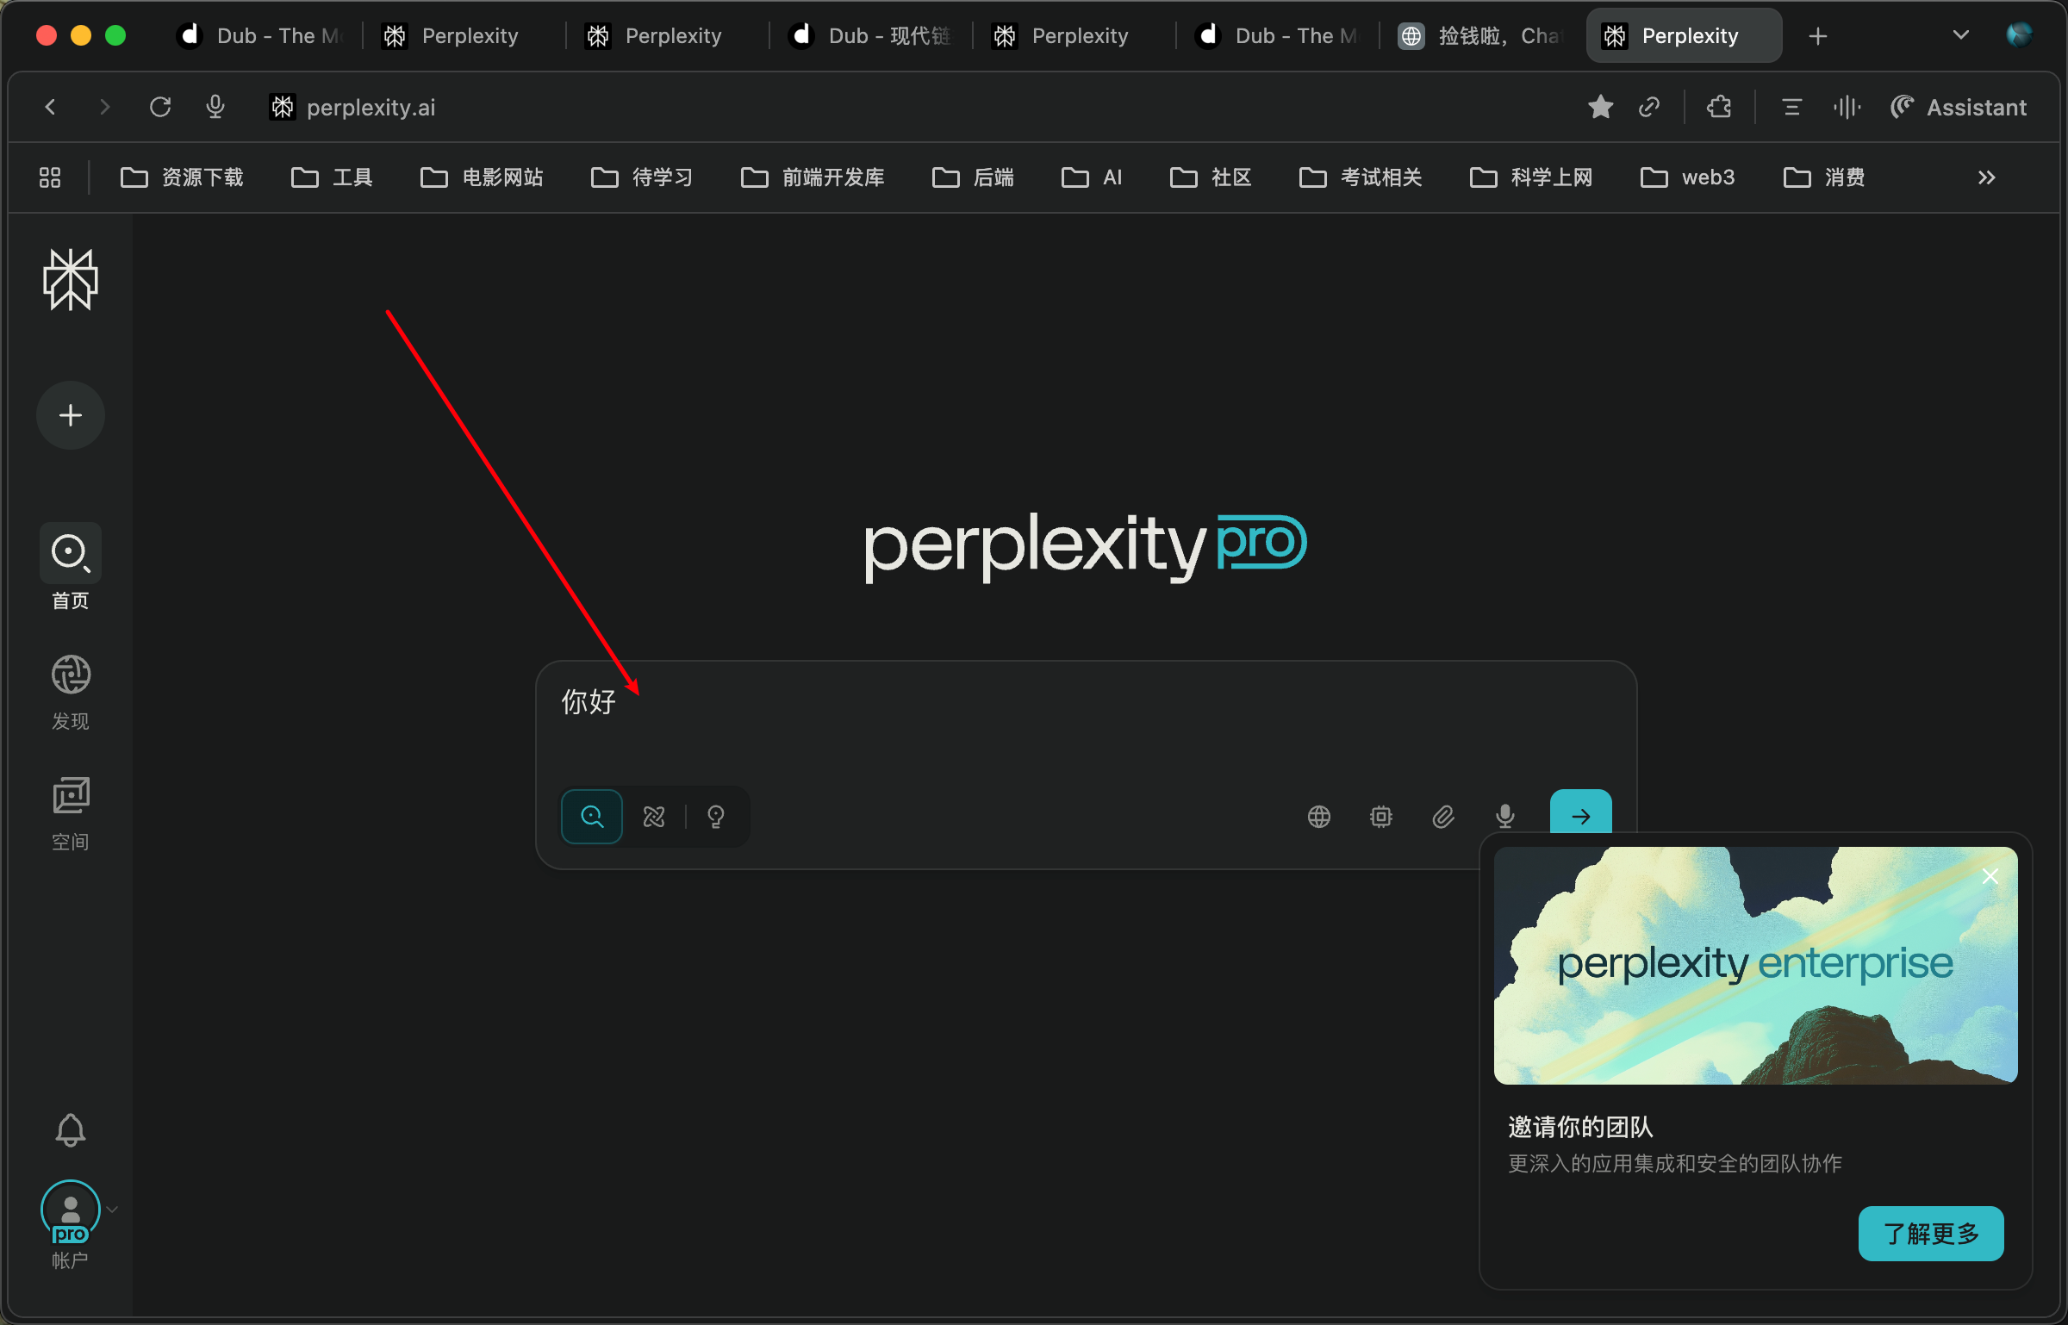The height and width of the screenshot is (1325, 2068).
Task: Switch to Research mode toggle
Action: point(654,816)
